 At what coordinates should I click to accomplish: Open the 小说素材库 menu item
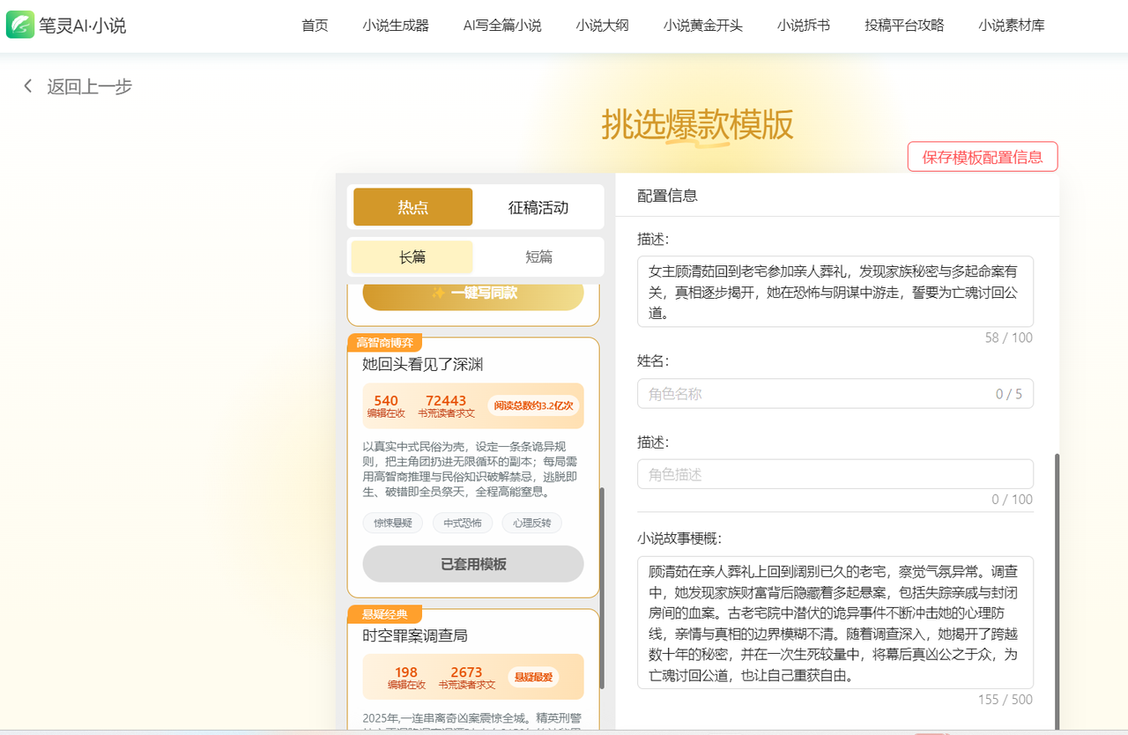pyautogui.click(x=1012, y=26)
